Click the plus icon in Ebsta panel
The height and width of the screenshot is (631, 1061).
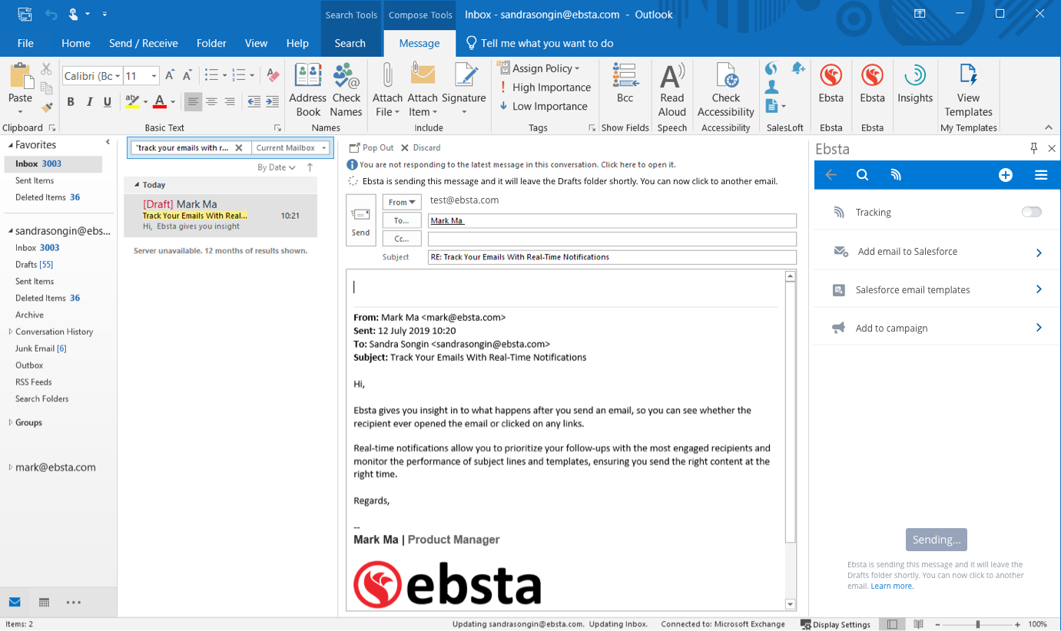coord(1005,176)
